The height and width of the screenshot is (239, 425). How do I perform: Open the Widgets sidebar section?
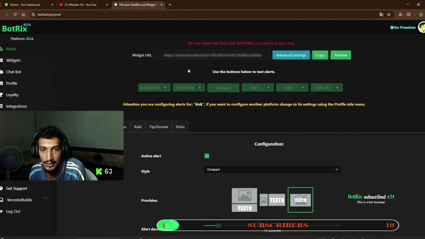13,60
